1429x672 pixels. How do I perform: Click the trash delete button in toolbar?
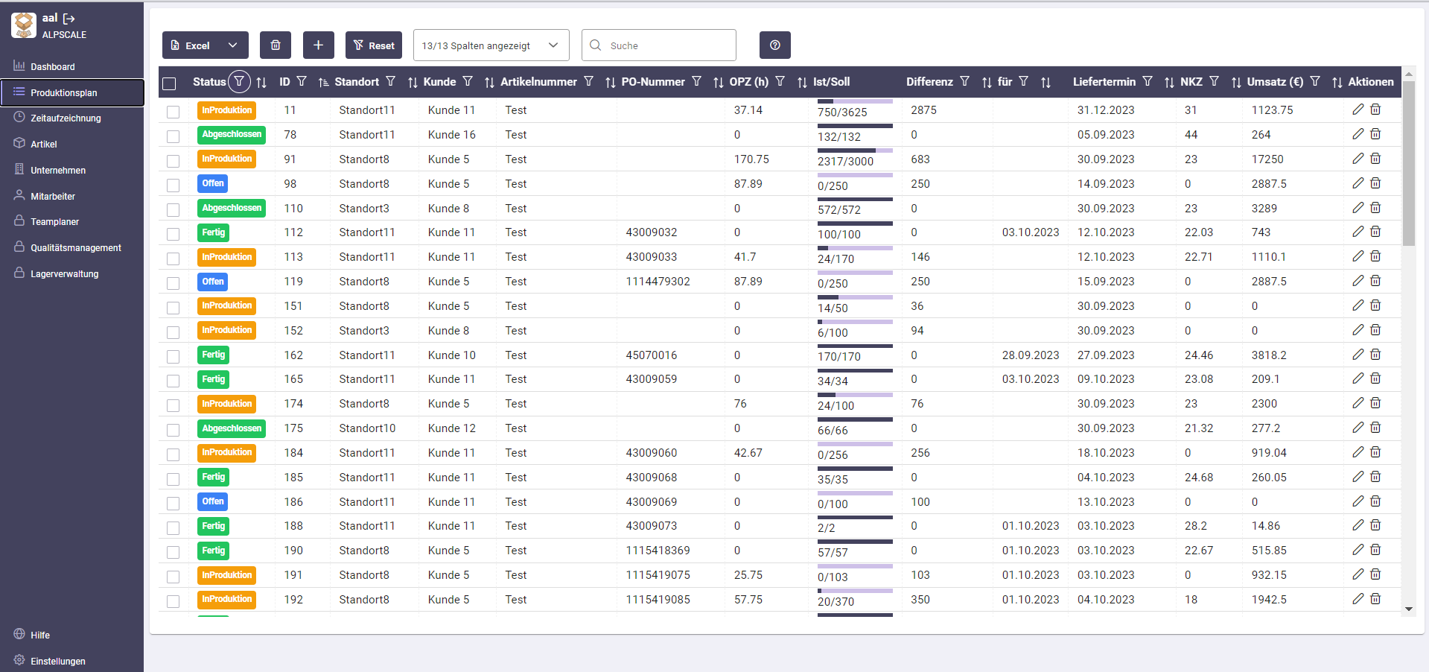tap(276, 45)
